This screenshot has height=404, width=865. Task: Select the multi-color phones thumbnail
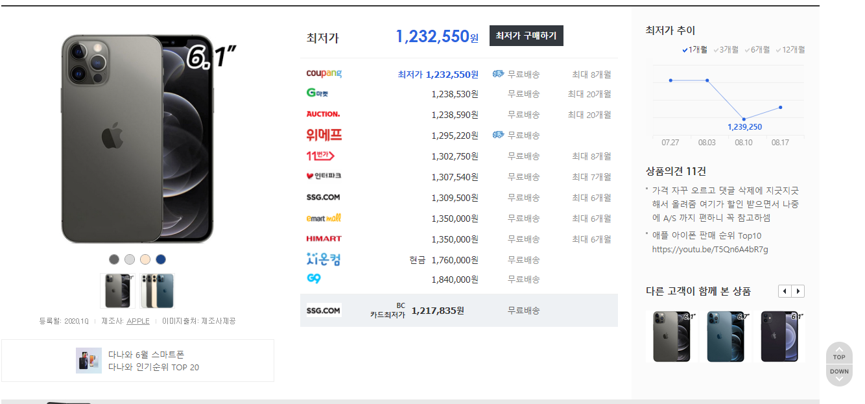point(157,291)
